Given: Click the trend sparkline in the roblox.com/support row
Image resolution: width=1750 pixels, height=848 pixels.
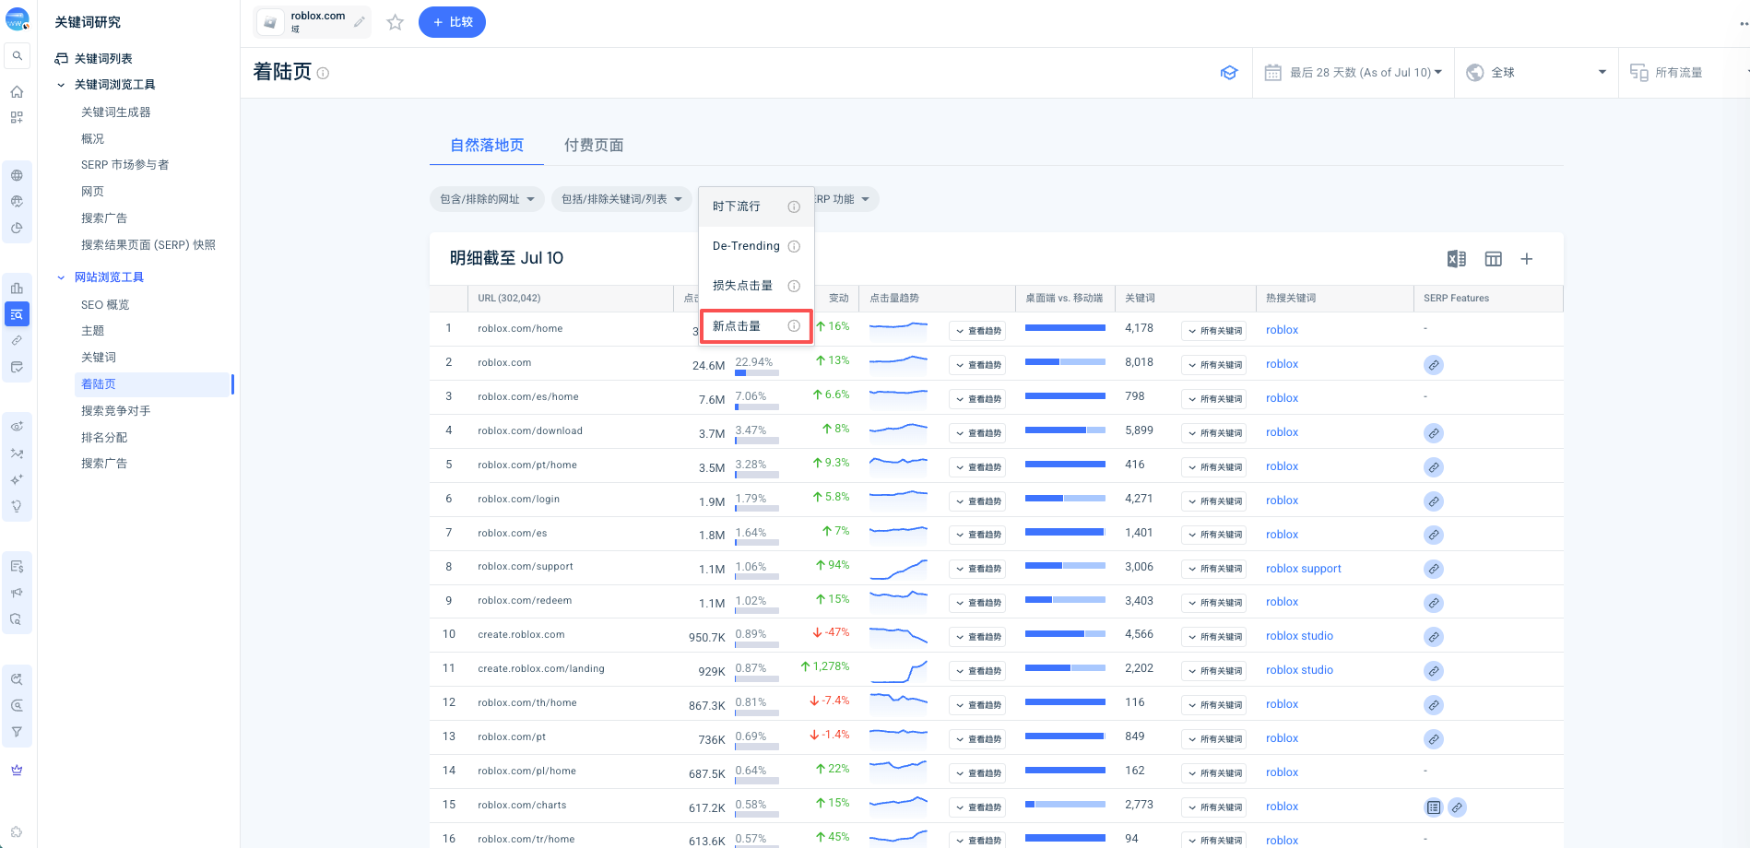Looking at the screenshot, I should 898,569.
